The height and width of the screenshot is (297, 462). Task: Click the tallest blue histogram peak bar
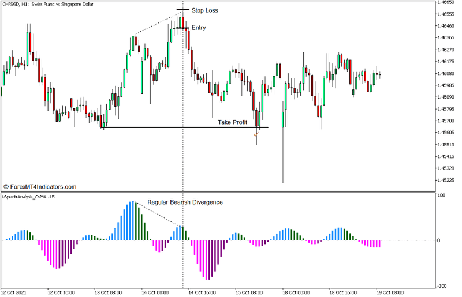point(133,221)
